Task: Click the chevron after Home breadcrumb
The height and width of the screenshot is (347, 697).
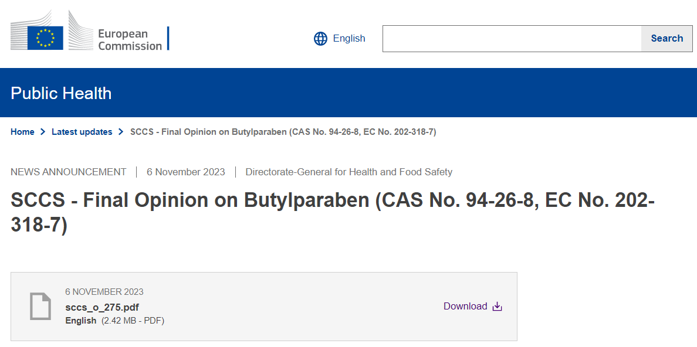Action: 43,132
